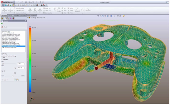Click Zoom to Fit in view toolbar
170x105 pixels.
[x=98, y=16]
